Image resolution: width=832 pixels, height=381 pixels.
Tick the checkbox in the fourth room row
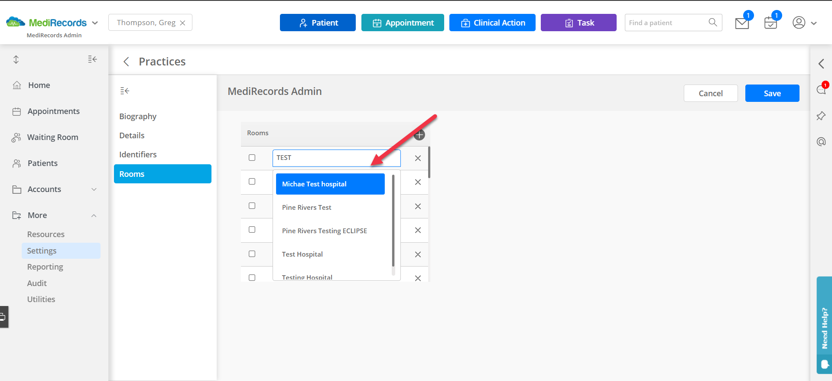[x=252, y=230]
